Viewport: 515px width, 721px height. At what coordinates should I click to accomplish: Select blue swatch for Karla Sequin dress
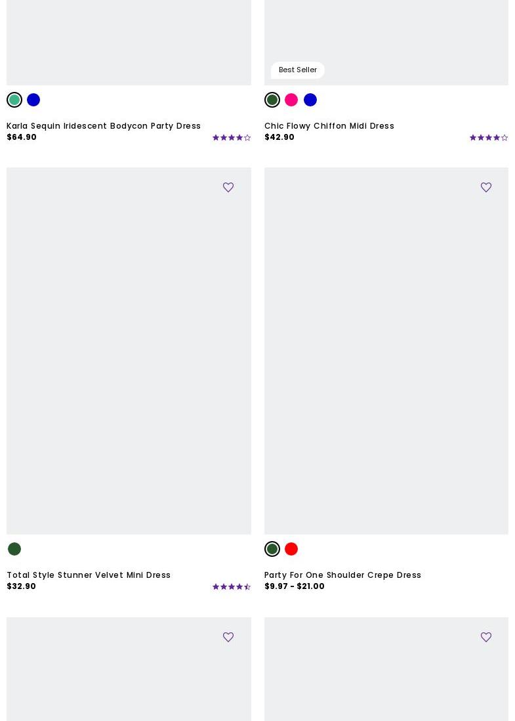[33, 100]
